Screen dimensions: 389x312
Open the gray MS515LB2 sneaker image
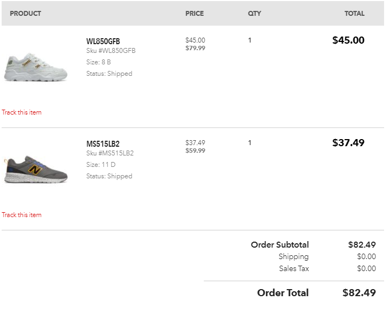(36, 170)
